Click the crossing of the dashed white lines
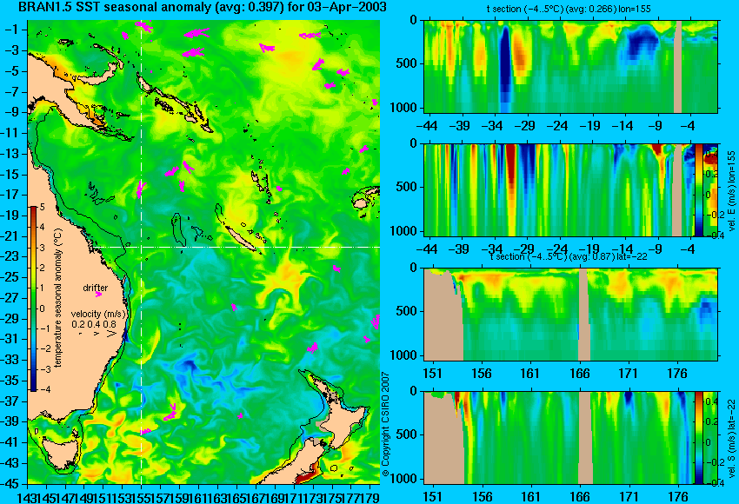The height and width of the screenshot is (504, 739). point(141,247)
